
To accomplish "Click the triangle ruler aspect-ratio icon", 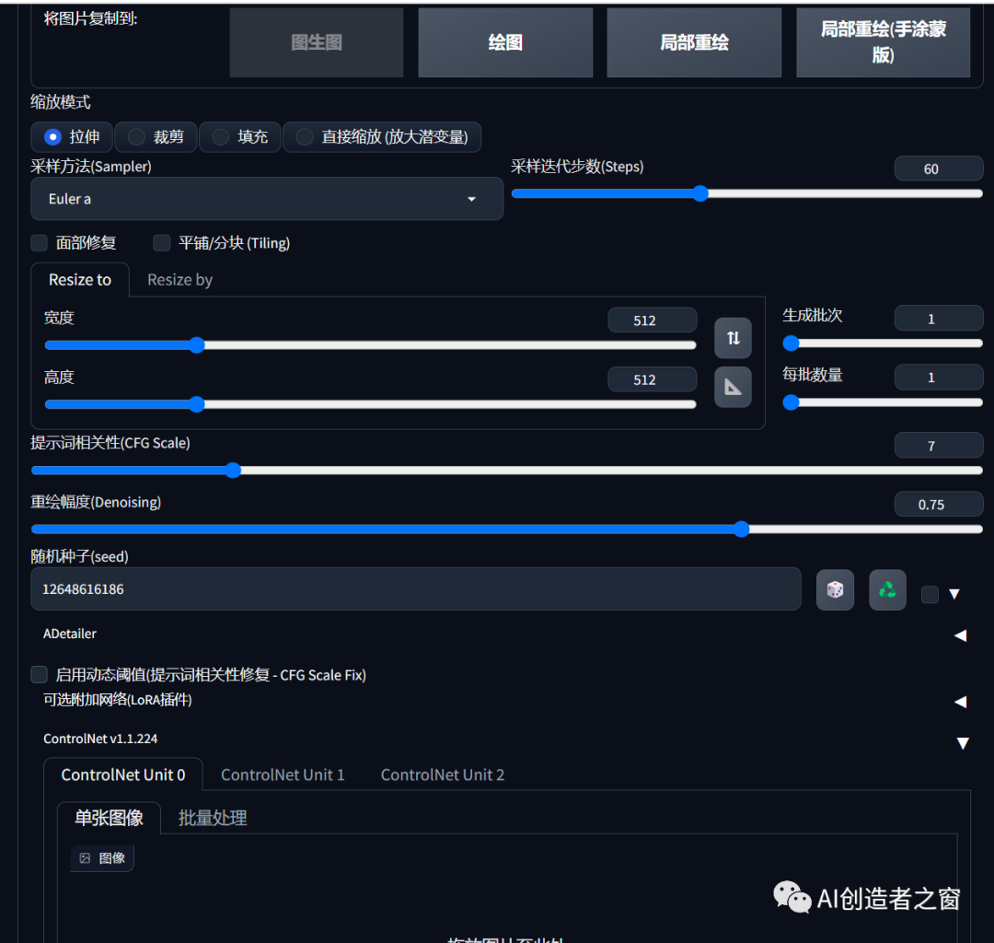I will 732,387.
